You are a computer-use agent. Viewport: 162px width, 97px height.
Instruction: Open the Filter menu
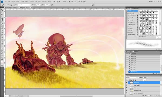tap(27, 2)
